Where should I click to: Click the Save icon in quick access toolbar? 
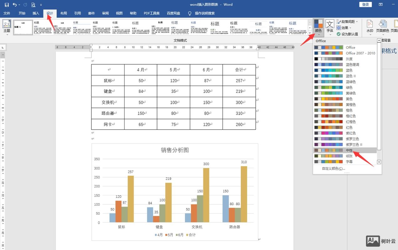(7, 5)
